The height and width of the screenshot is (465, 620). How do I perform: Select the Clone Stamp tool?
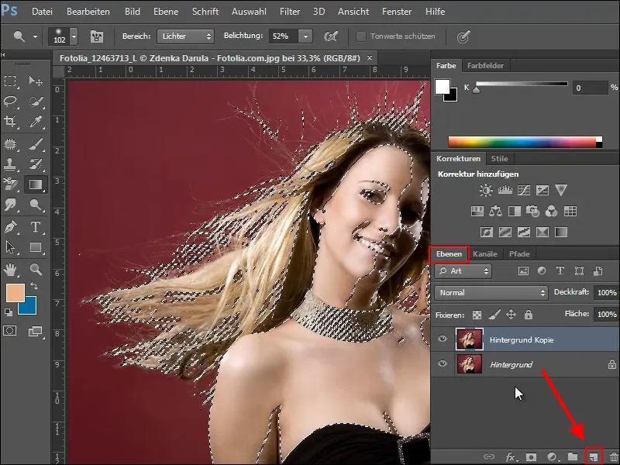[x=10, y=164]
